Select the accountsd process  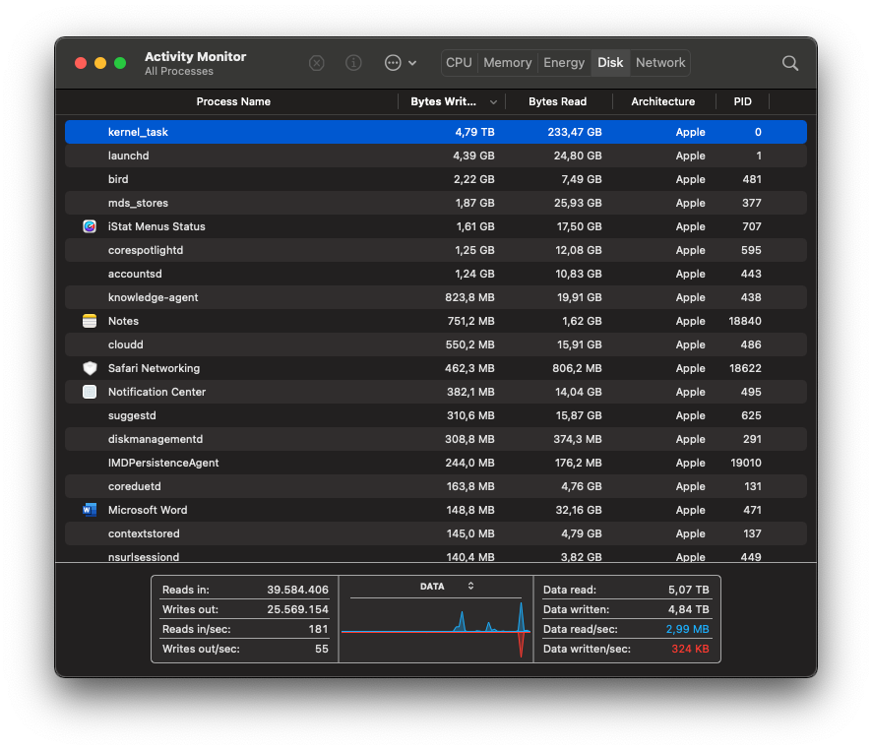436,274
